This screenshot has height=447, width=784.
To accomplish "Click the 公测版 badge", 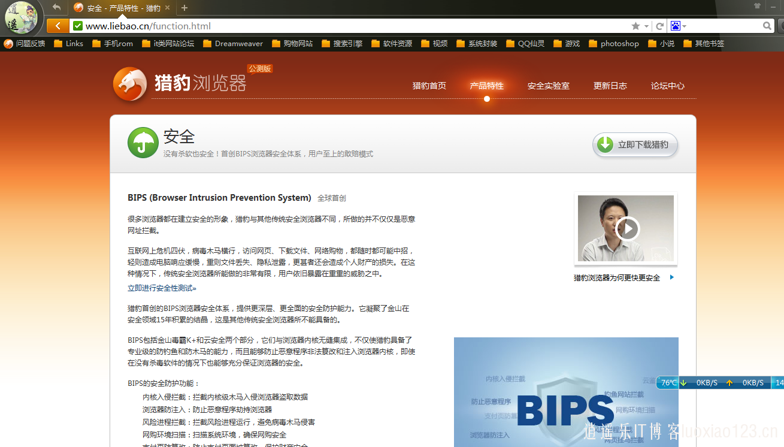I will pyautogui.click(x=260, y=68).
